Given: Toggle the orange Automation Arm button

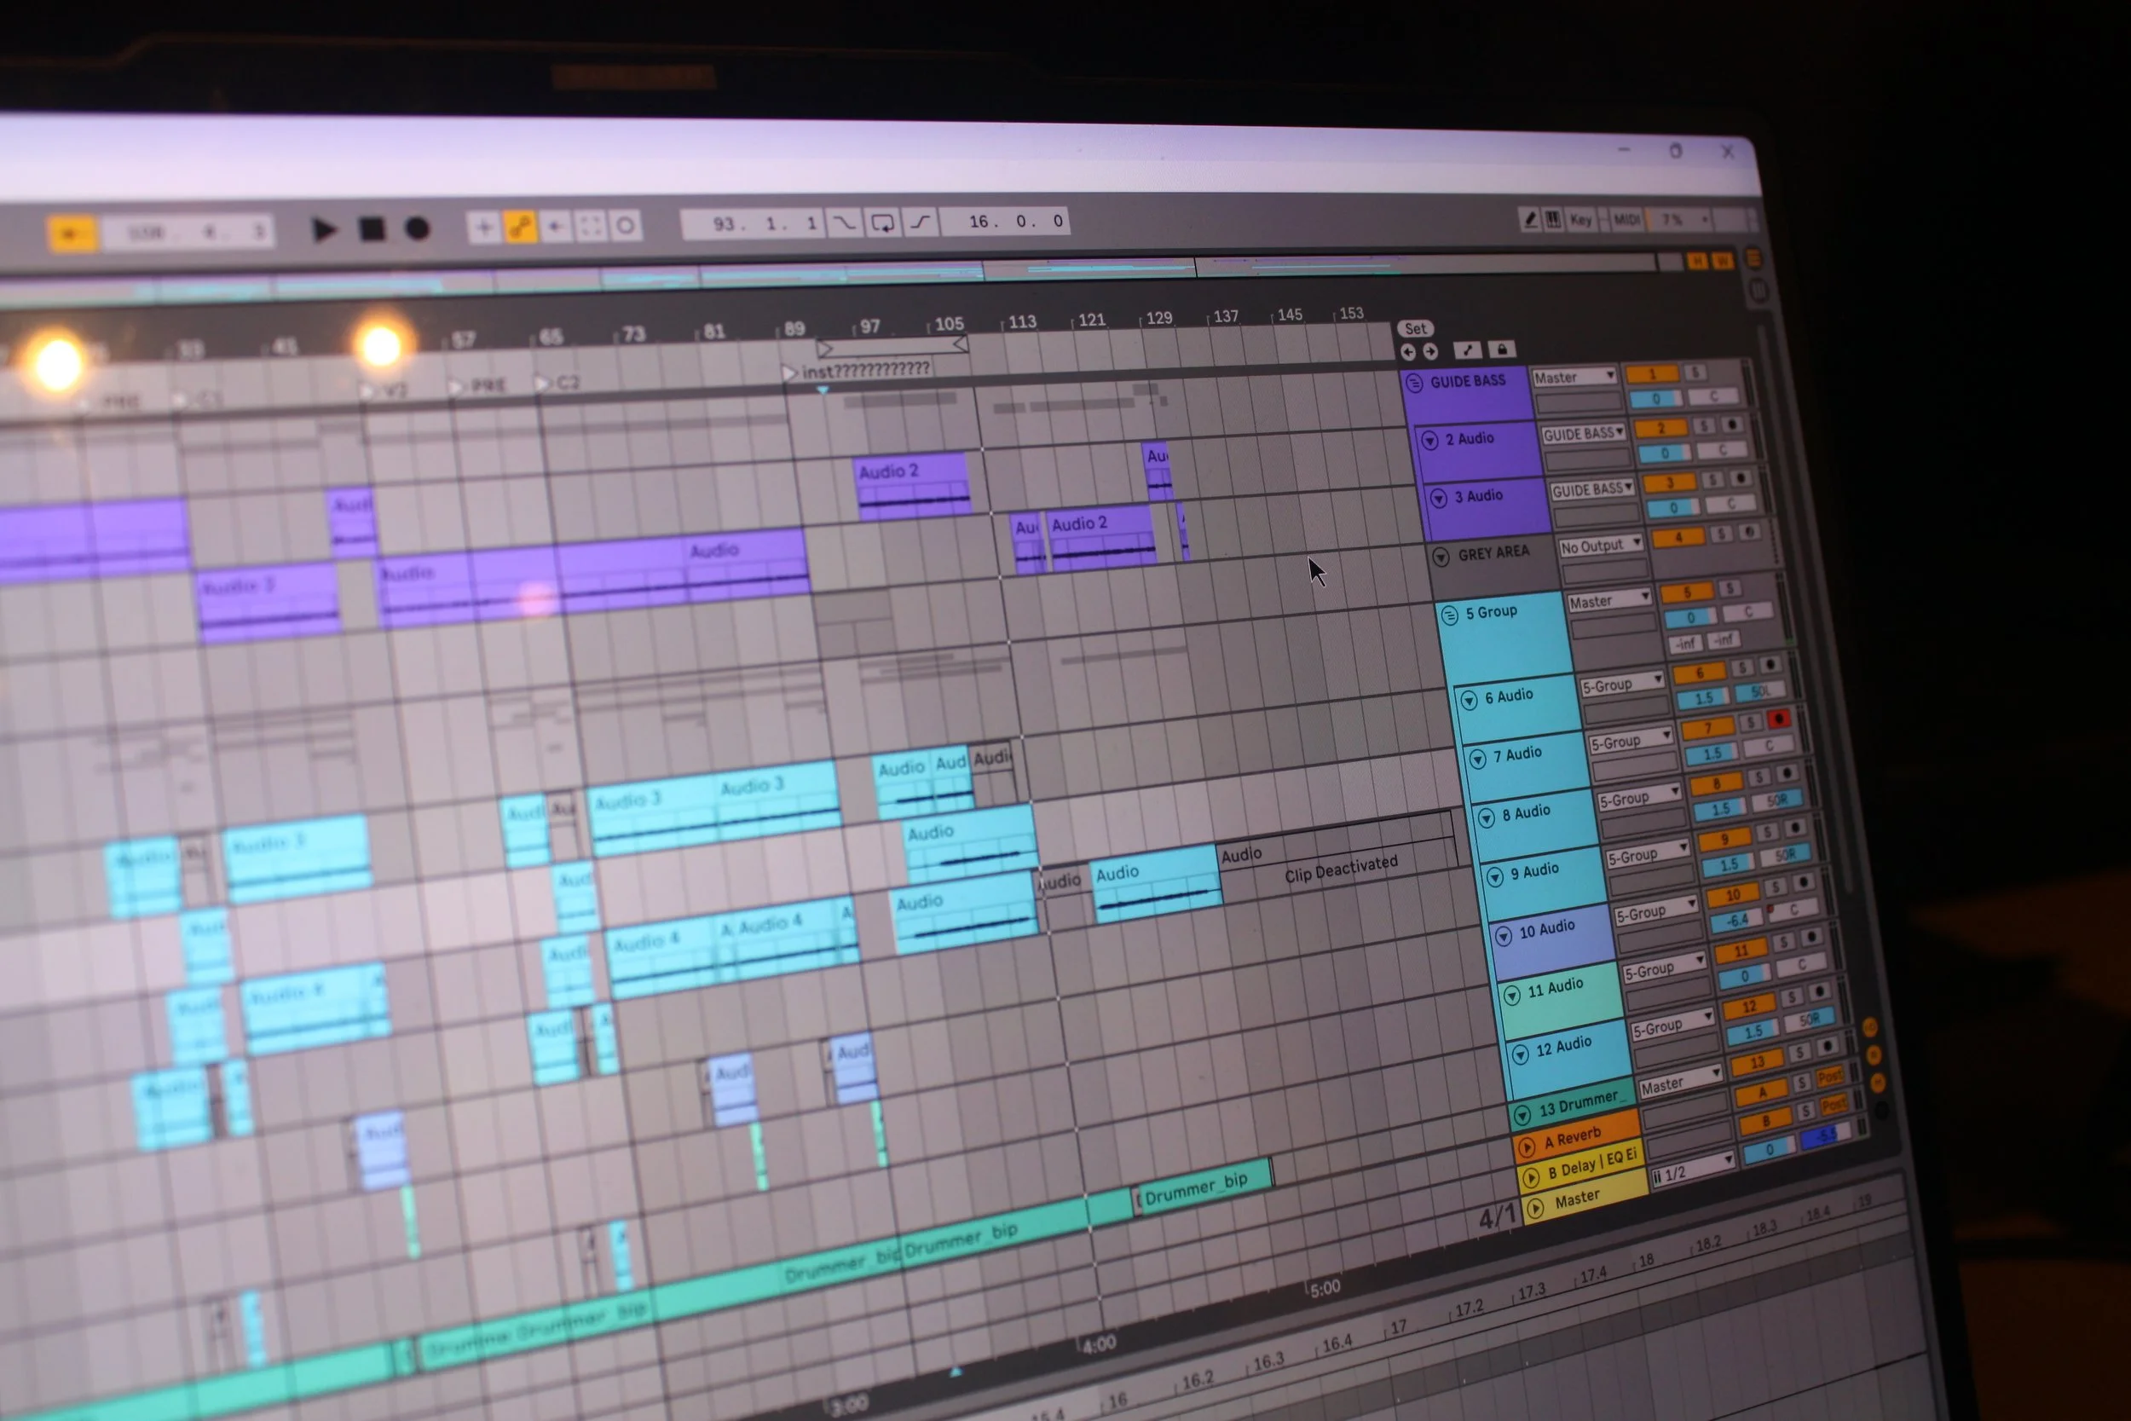Looking at the screenshot, I should [x=520, y=227].
